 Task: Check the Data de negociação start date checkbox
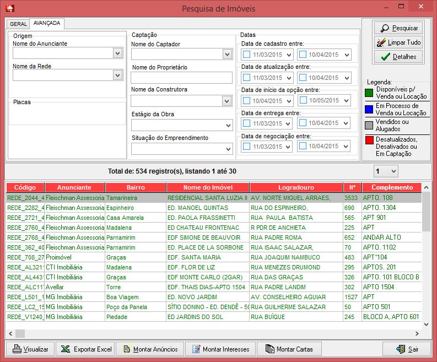[247, 147]
